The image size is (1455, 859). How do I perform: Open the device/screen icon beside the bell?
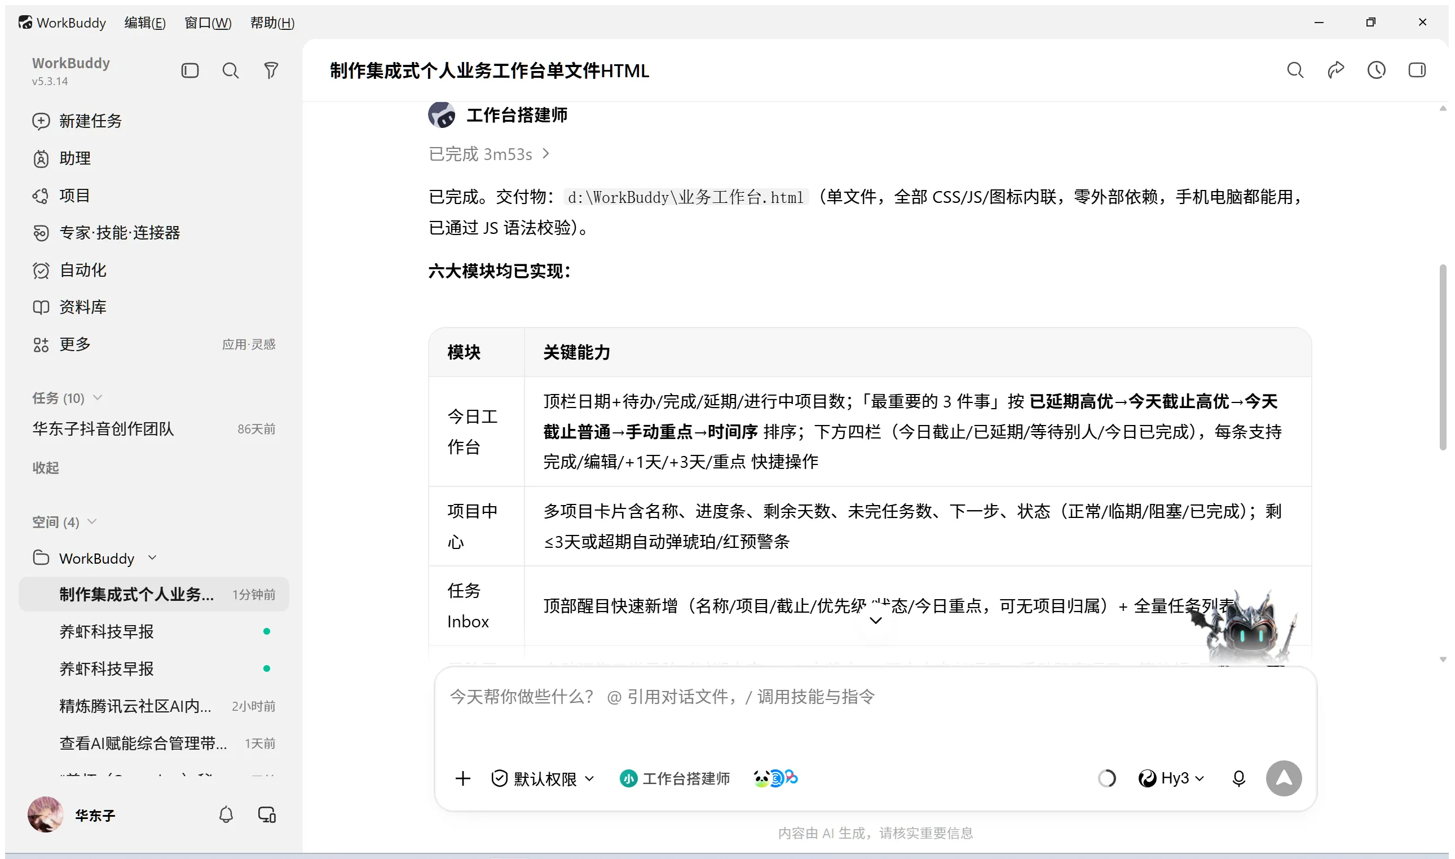click(x=267, y=815)
